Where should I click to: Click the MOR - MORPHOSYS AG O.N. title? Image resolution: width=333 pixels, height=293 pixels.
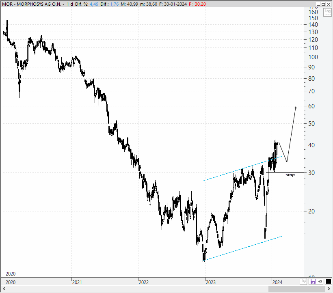pyautogui.click(x=32, y=4)
